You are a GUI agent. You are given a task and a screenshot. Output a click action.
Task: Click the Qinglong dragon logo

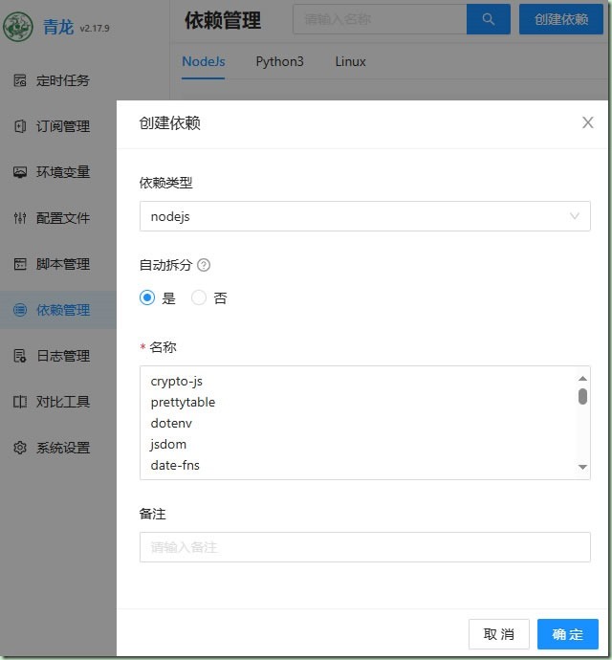18,26
